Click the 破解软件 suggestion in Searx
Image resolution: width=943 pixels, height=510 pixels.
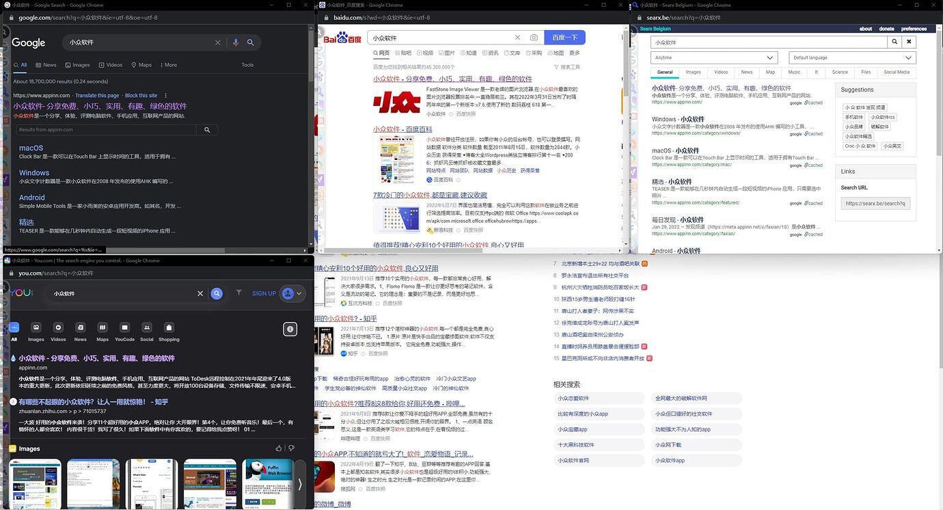(x=879, y=126)
